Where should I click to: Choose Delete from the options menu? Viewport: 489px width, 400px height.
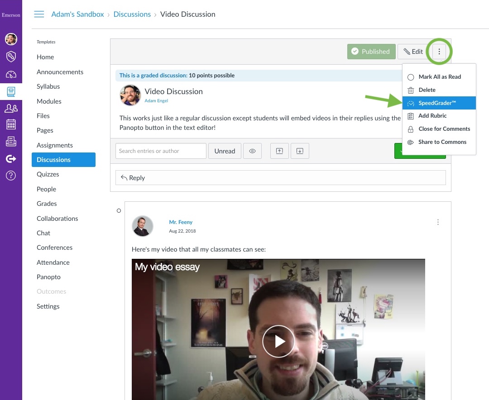coord(439,90)
